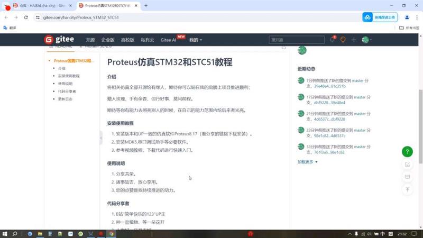This screenshot has height=238, width=423.
Task: Click the 搜开源 search field
Action: [x=297, y=40]
